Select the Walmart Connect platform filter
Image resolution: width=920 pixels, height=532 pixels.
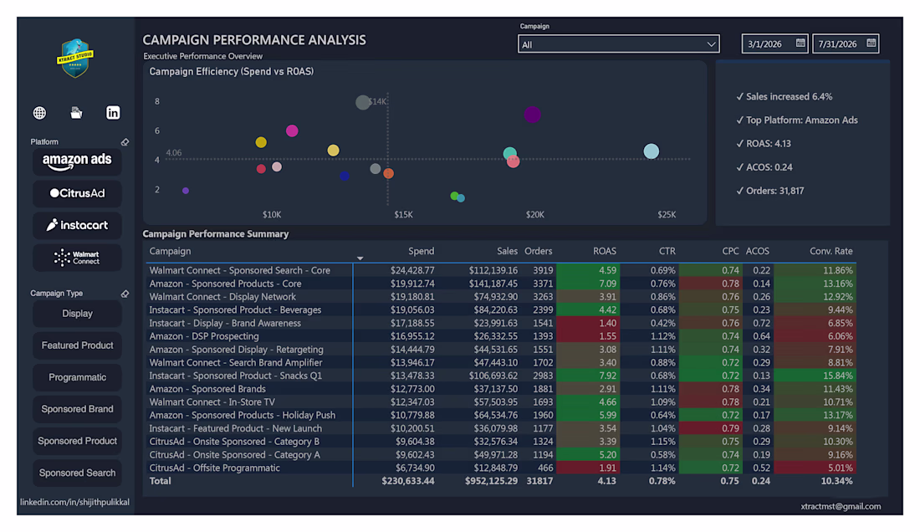click(x=77, y=258)
